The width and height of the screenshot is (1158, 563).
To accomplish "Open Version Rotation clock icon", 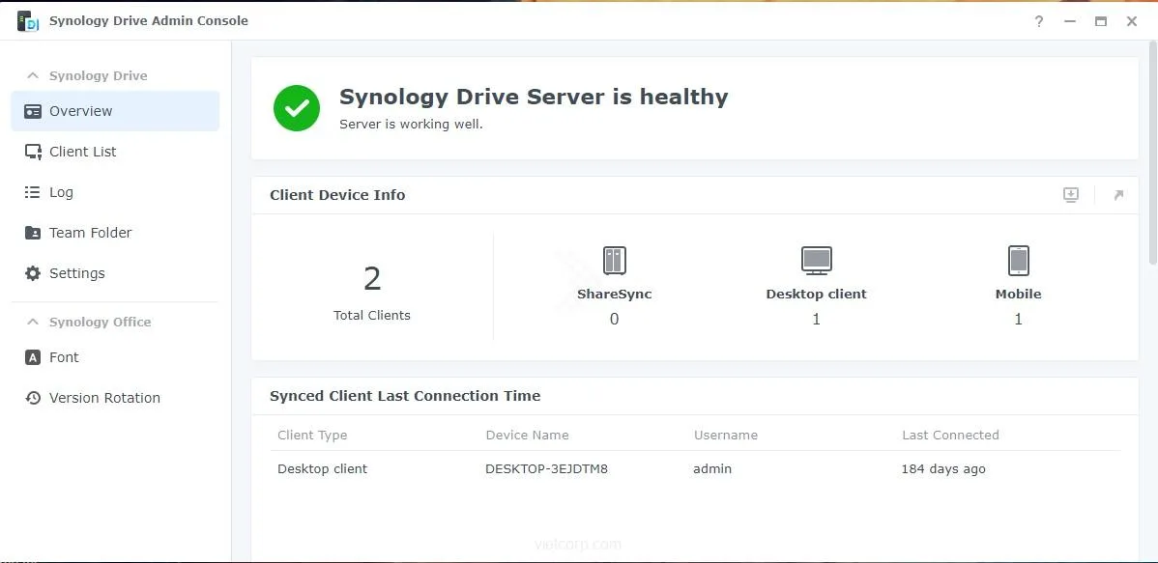I will 33,398.
